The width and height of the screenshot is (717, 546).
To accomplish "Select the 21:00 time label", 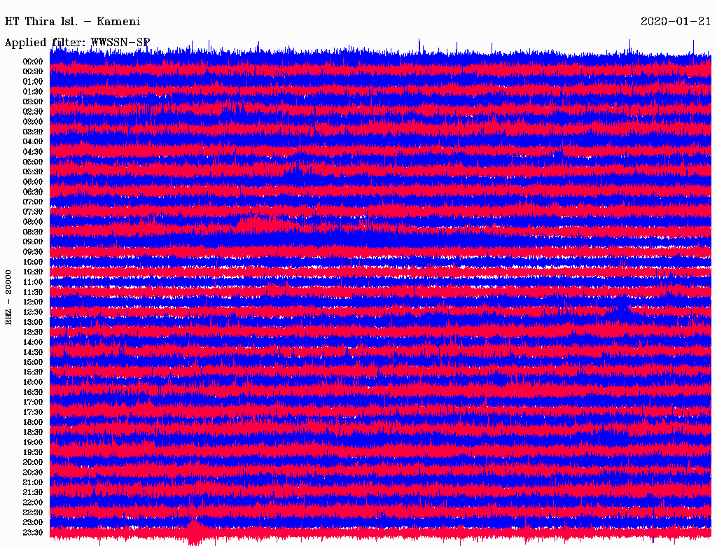I will (x=33, y=482).
